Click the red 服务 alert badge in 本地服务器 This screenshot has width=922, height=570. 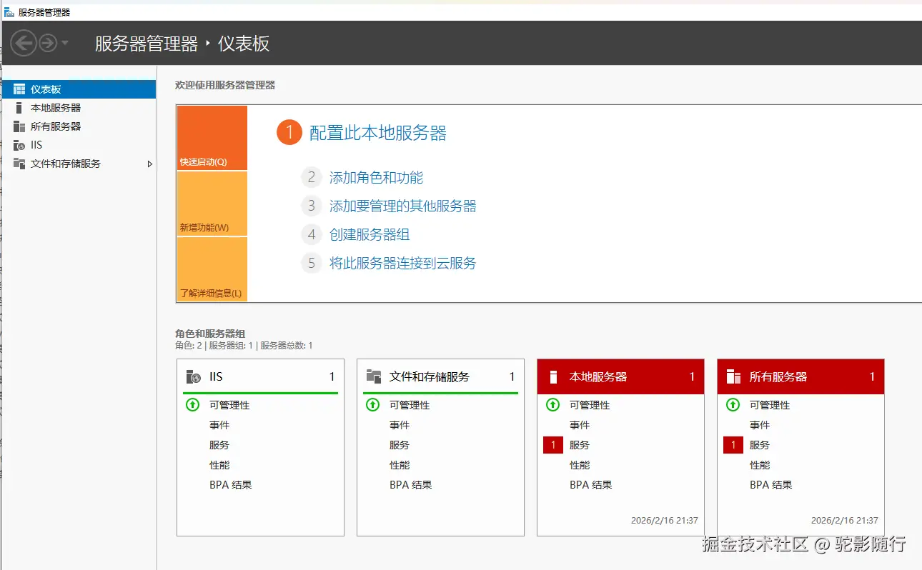553,445
